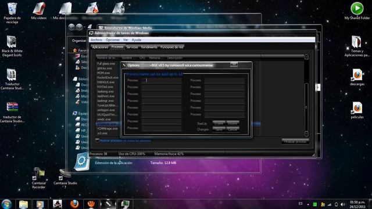Sort by the Memoria column header
This screenshot has height=209, width=372.
click(156, 58)
